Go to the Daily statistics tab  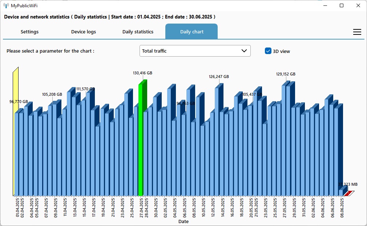pyautogui.click(x=138, y=32)
